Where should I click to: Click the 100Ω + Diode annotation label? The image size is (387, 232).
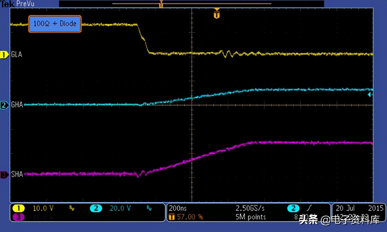55,24
